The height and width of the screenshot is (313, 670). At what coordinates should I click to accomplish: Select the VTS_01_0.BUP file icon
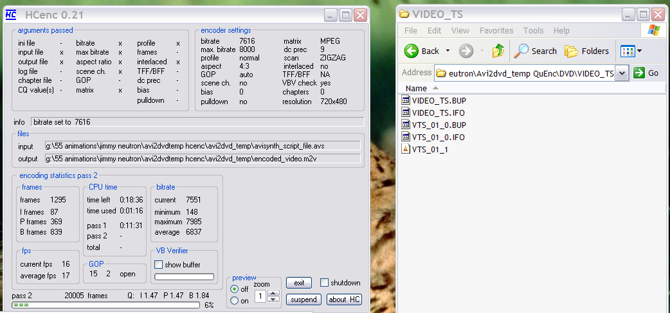pyautogui.click(x=406, y=125)
